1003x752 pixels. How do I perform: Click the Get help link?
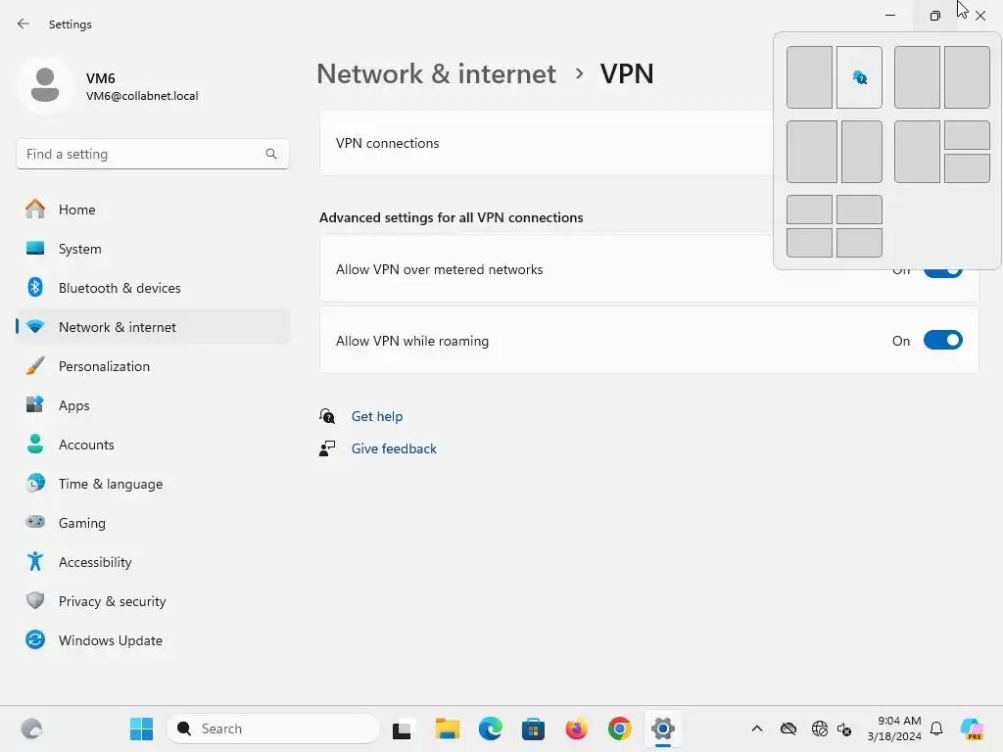click(x=377, y=416)
